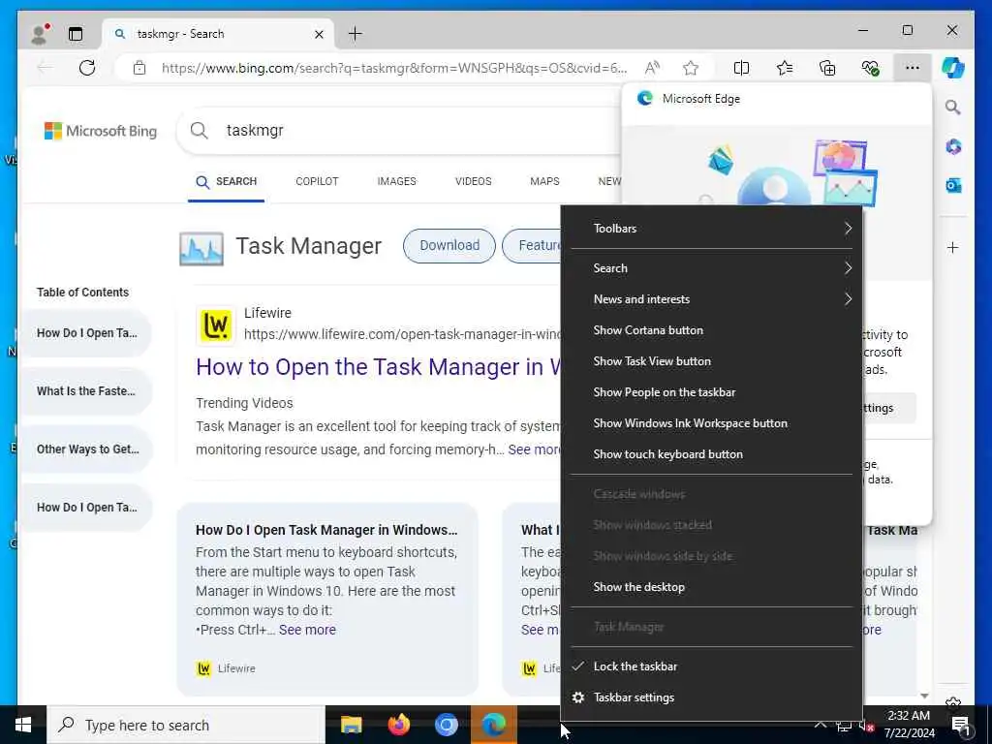Screen dimensions: 992x744
Task: Open the split screen icon
Action: (741, 68)
